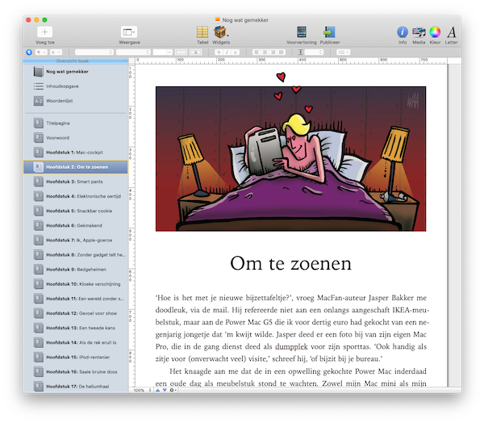Toggle underline formatting
This screenshot has width=484, height=423.
coord(236,52)
